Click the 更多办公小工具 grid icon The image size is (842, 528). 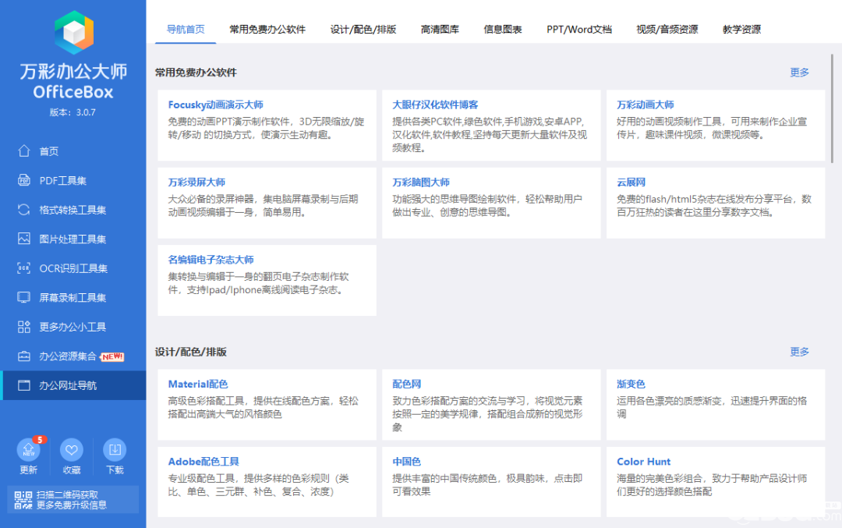[x=24, y=327]
